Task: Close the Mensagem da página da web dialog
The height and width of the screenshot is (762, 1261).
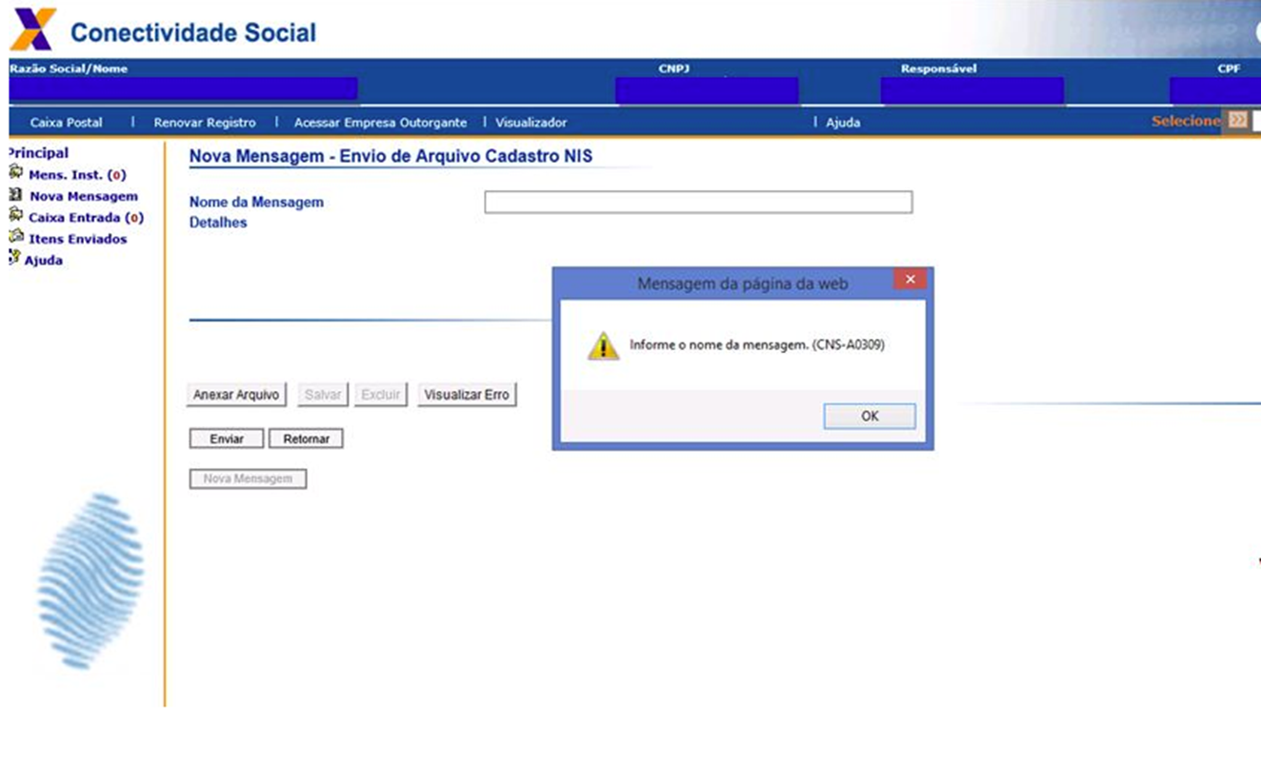Action: pos(910,280)
